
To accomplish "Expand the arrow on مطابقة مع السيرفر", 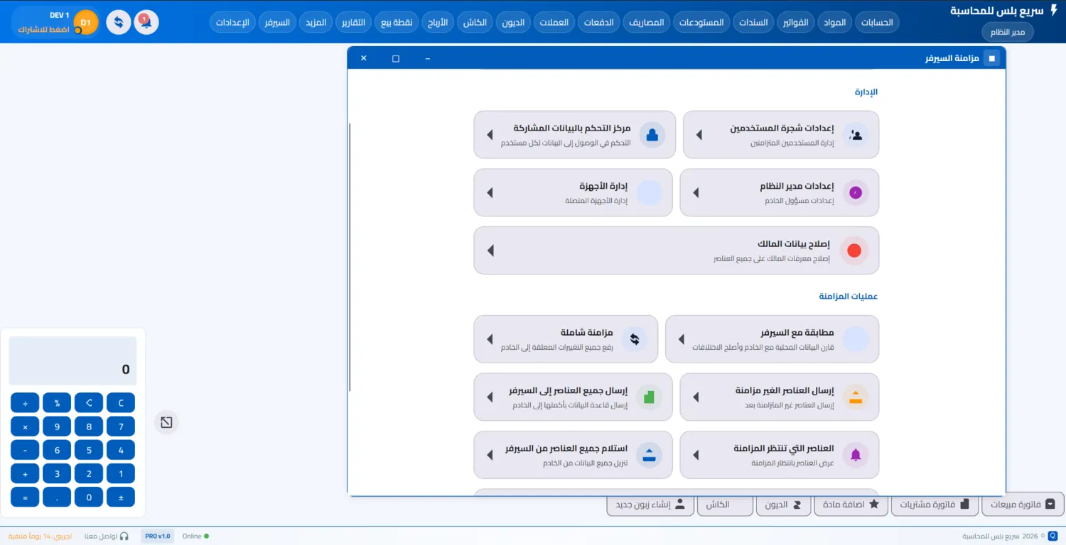I will click(x=682, y=339).
